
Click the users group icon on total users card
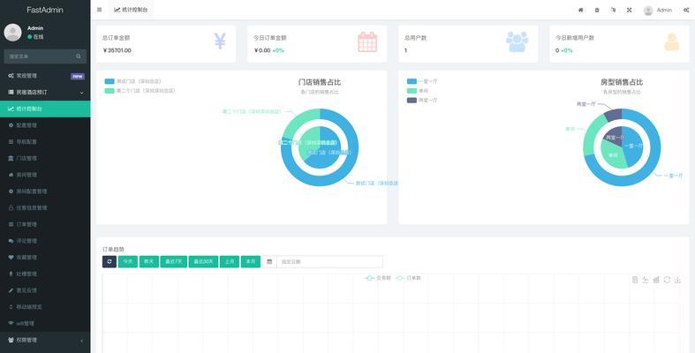click(517, 41)
